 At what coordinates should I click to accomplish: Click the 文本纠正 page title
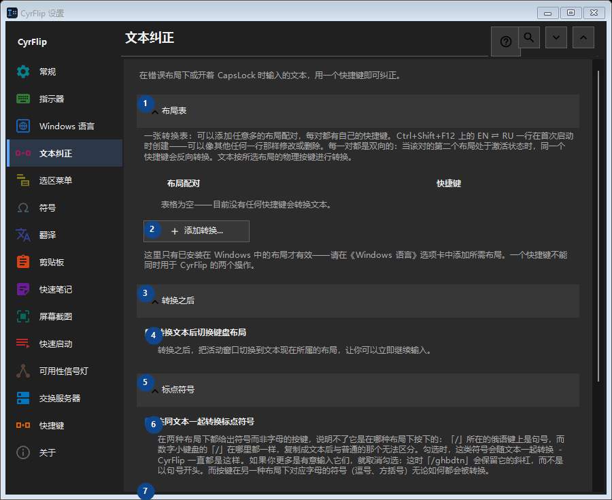[x=150, y=38]
